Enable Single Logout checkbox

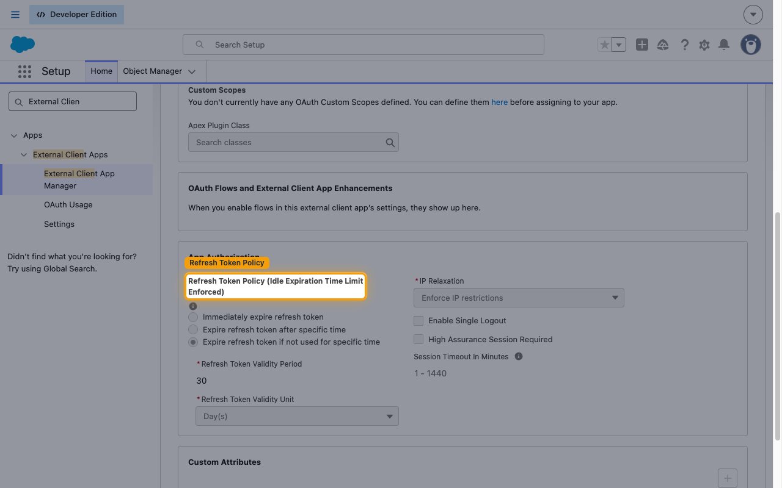[x=418, y=320]
